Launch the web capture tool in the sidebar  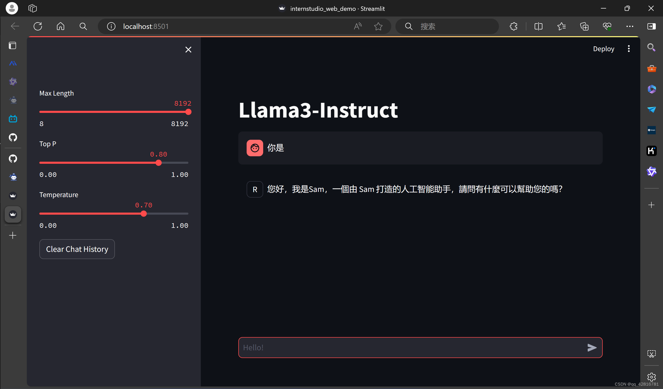652,354
